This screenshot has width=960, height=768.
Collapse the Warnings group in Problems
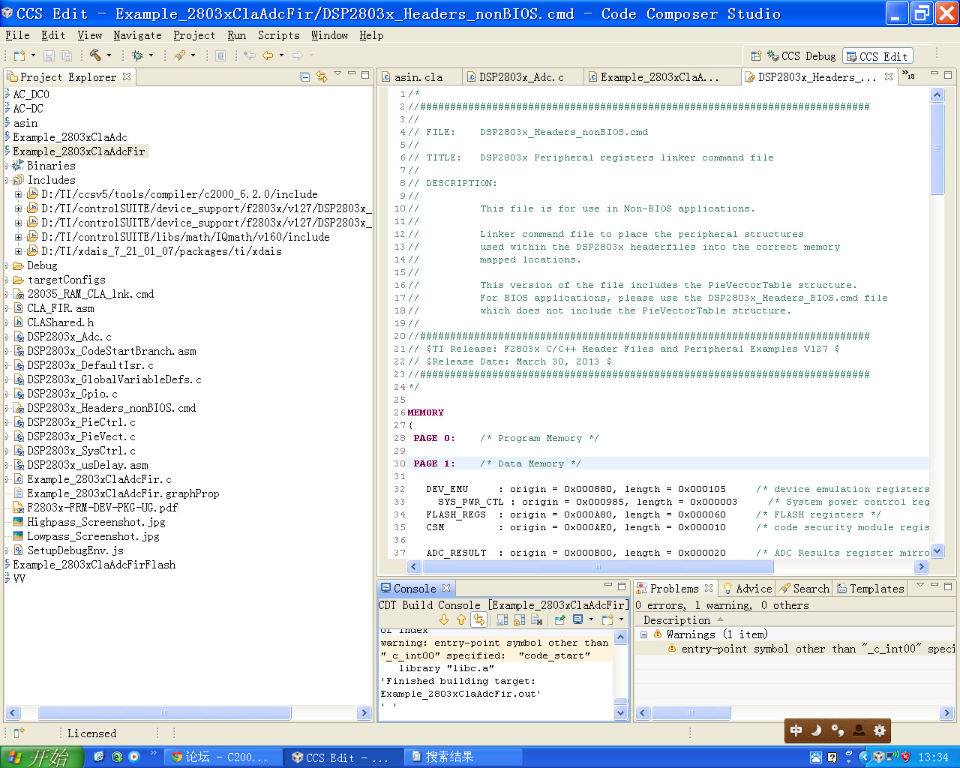[643, 634]
